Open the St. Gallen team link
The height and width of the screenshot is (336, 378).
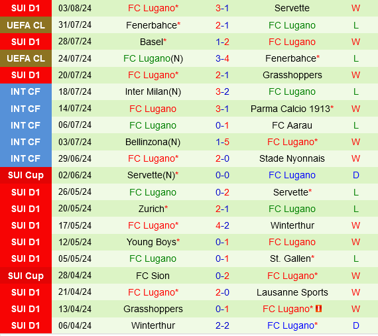click(x=292, y=258)
